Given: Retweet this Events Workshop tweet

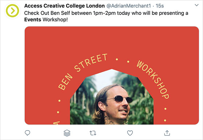Looking at the screenshot, I should click(x=93, y=133).
